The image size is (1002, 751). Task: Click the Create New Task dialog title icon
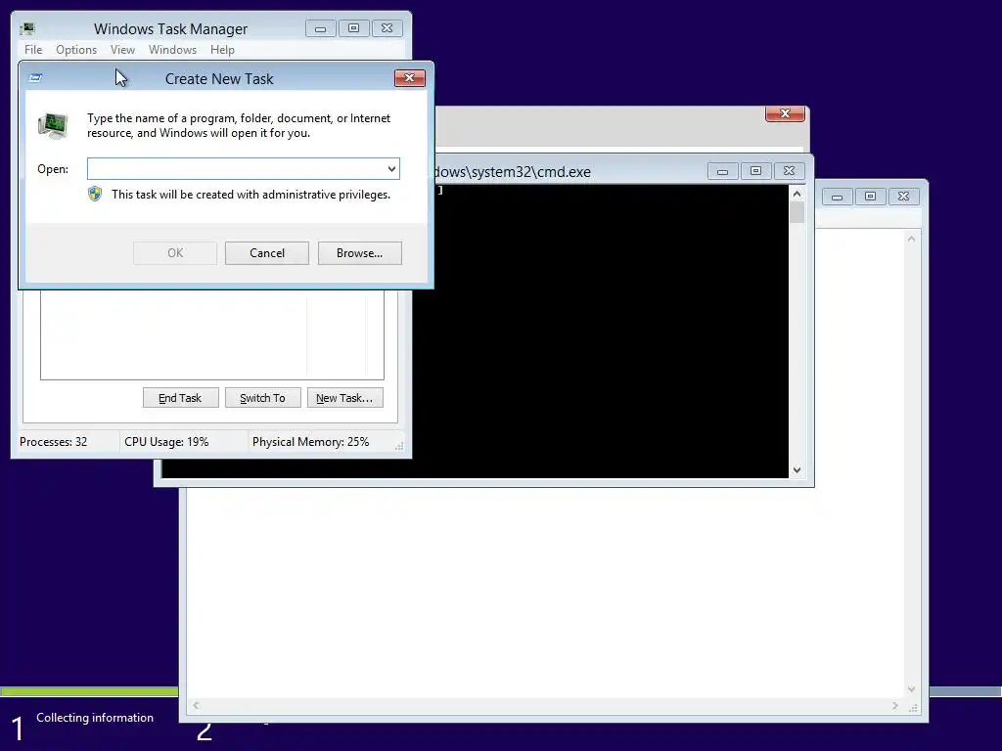pos(36,78)
